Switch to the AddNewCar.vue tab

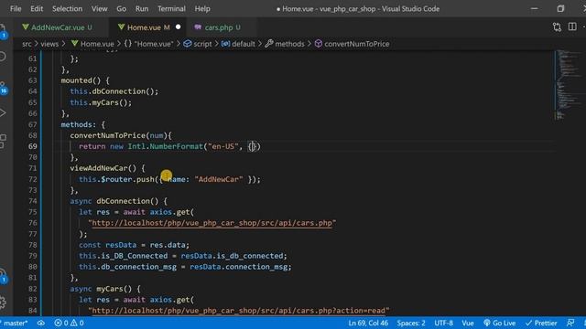coord(58,27)
